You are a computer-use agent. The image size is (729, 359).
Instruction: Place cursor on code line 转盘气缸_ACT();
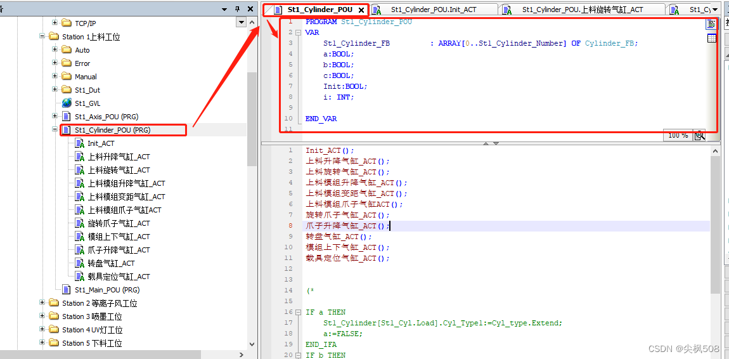(x=339, y=237)
